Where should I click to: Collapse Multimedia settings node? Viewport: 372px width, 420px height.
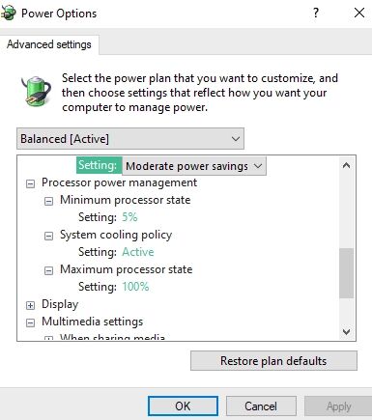30,322
